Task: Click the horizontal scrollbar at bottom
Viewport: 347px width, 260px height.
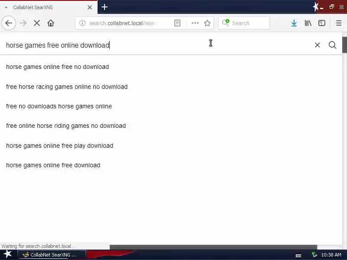Action: pyautogui.click(x=213, y=247)
